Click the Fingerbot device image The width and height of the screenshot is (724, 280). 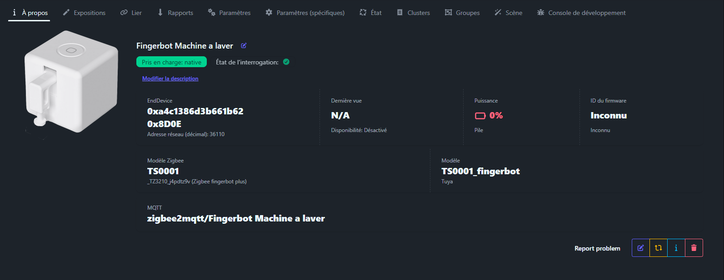(x=71, y=82)
